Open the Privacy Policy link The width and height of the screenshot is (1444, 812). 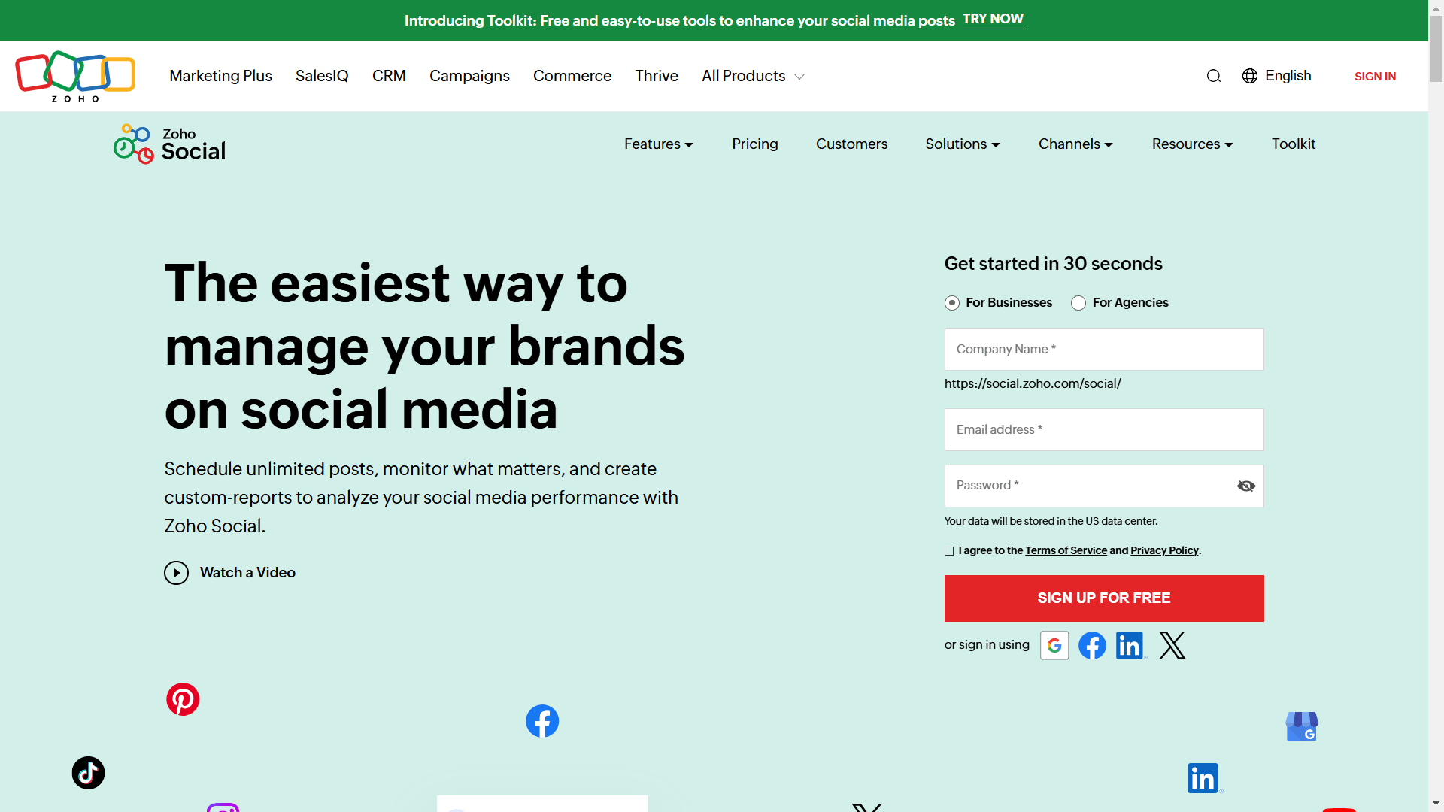tap(1164, 551)
